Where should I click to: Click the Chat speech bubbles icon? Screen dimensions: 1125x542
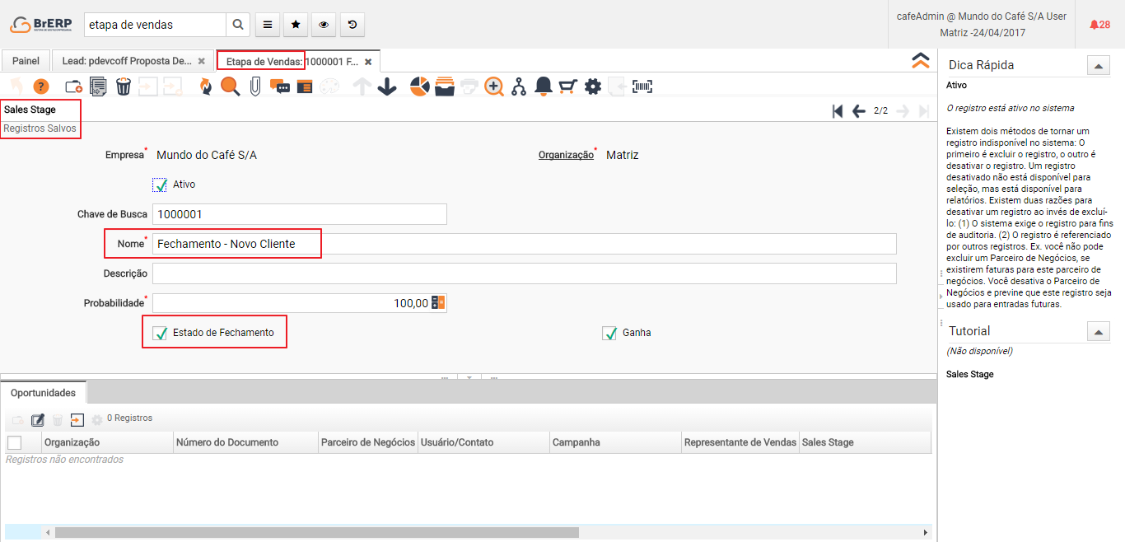[x=280, y=86]
